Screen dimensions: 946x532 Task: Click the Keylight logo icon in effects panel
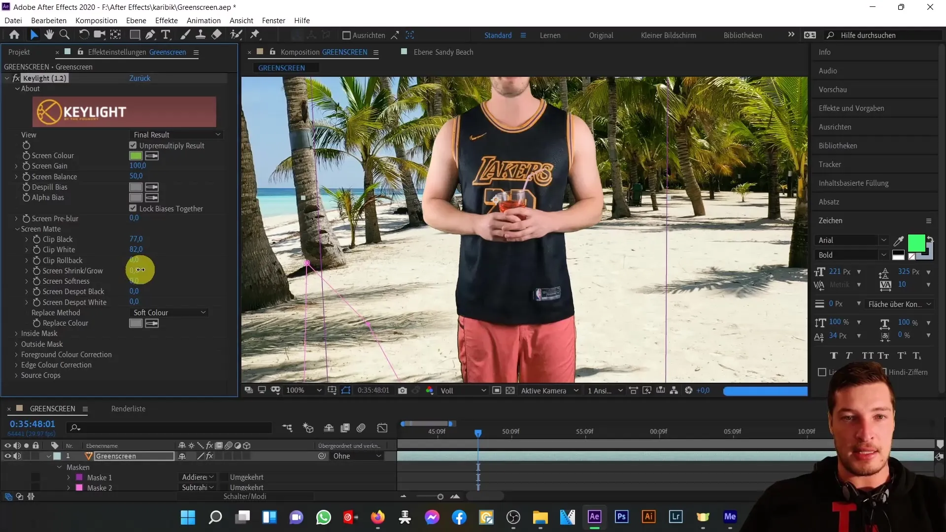click(x=49, y=111)
